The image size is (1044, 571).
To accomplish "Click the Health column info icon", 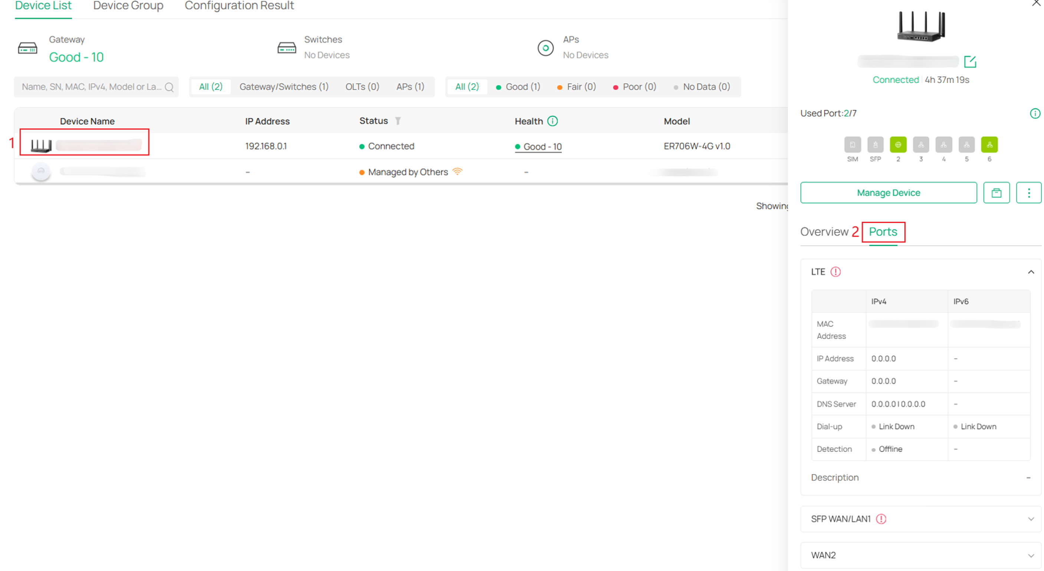I will 552,121.
